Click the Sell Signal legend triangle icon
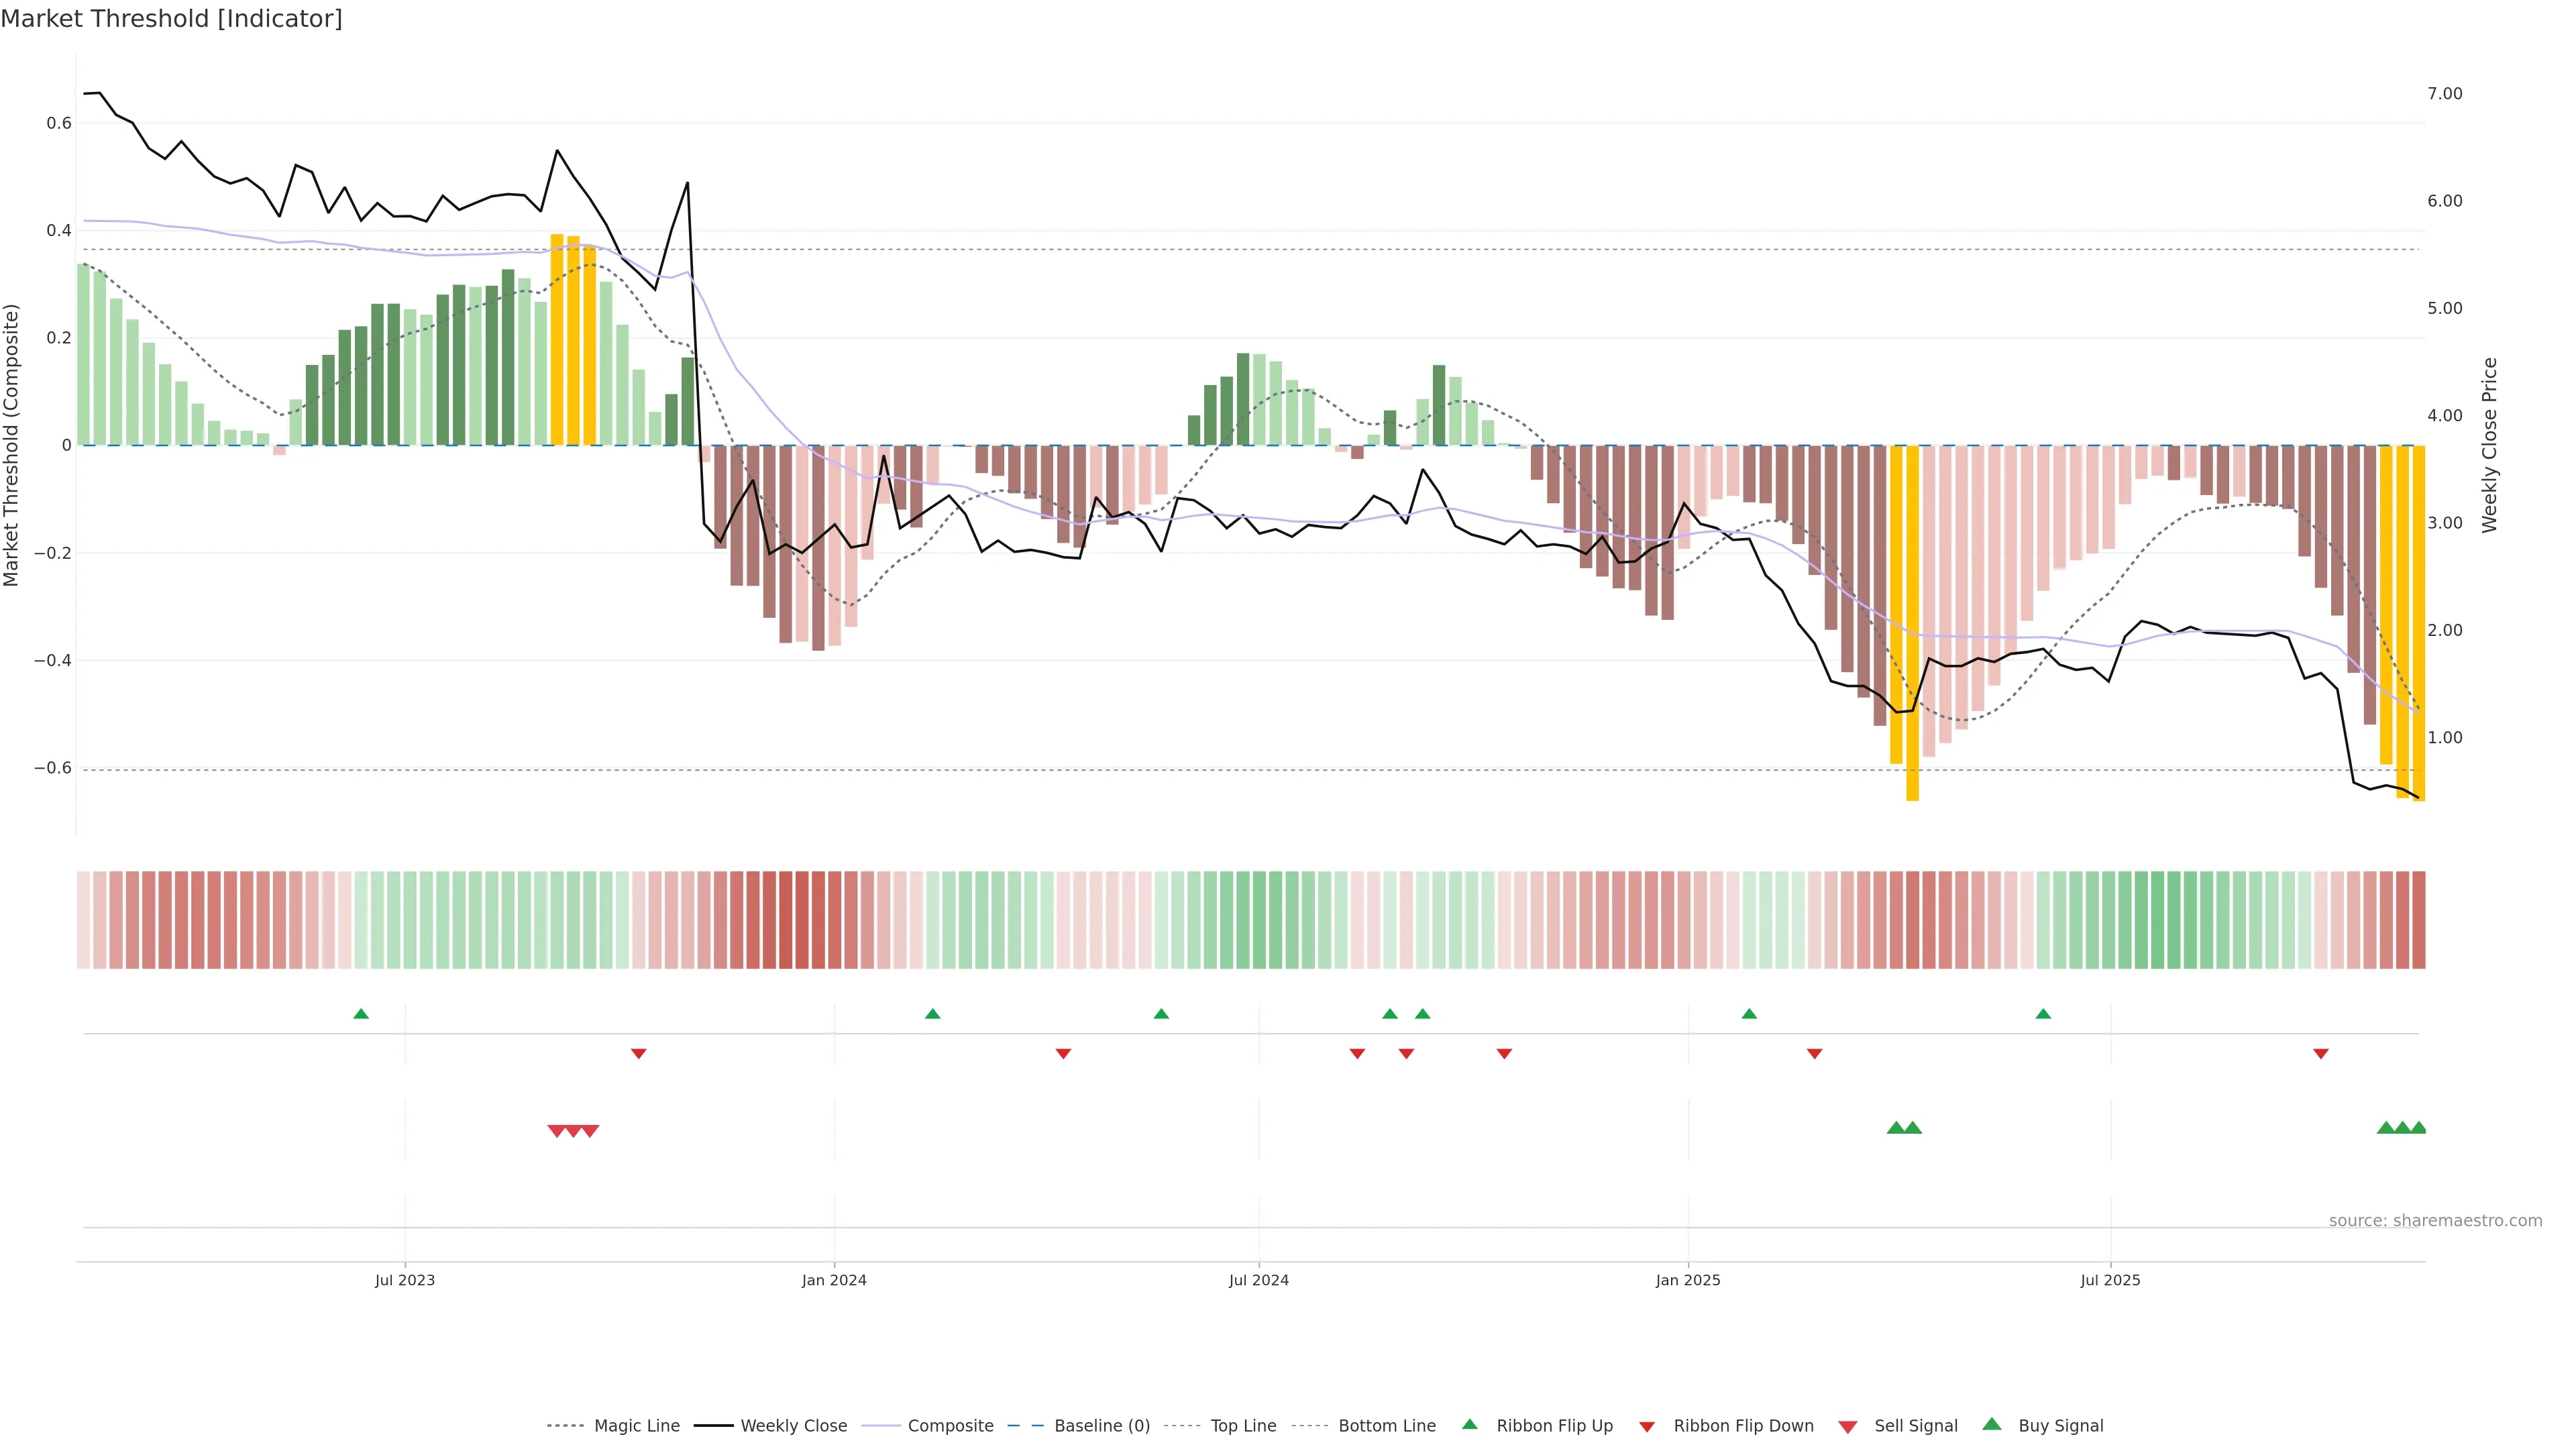Image resolution: width=2576 pixels, height=1449 pixels. point(1848,1427)
